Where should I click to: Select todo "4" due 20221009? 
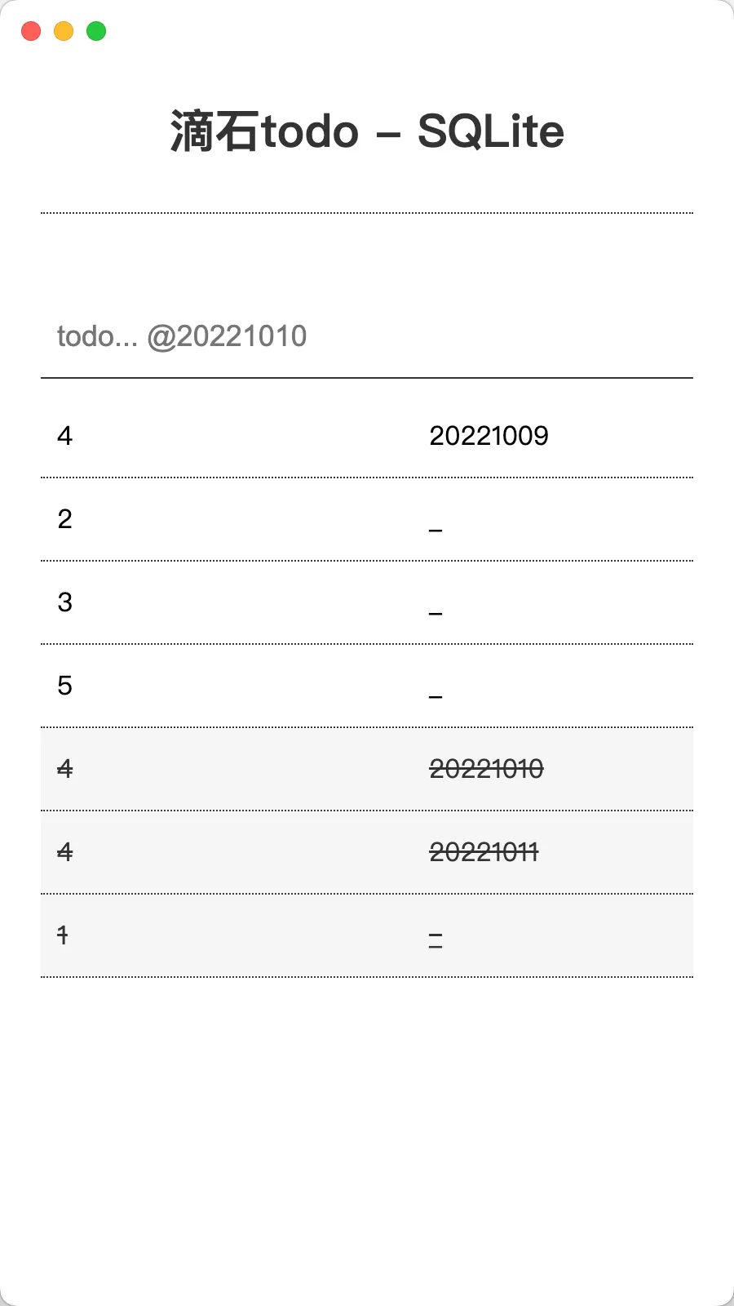tap(65, 436)
